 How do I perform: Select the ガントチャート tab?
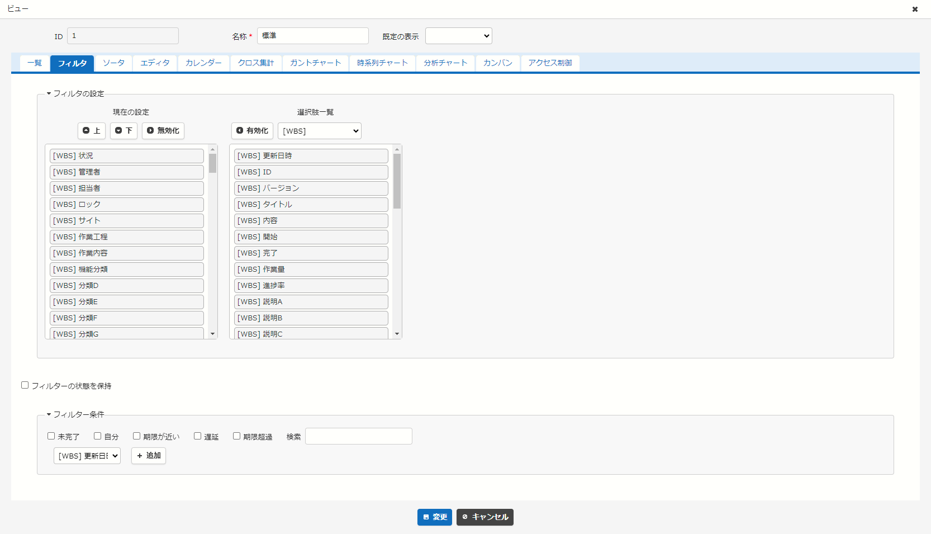point(315,63)
